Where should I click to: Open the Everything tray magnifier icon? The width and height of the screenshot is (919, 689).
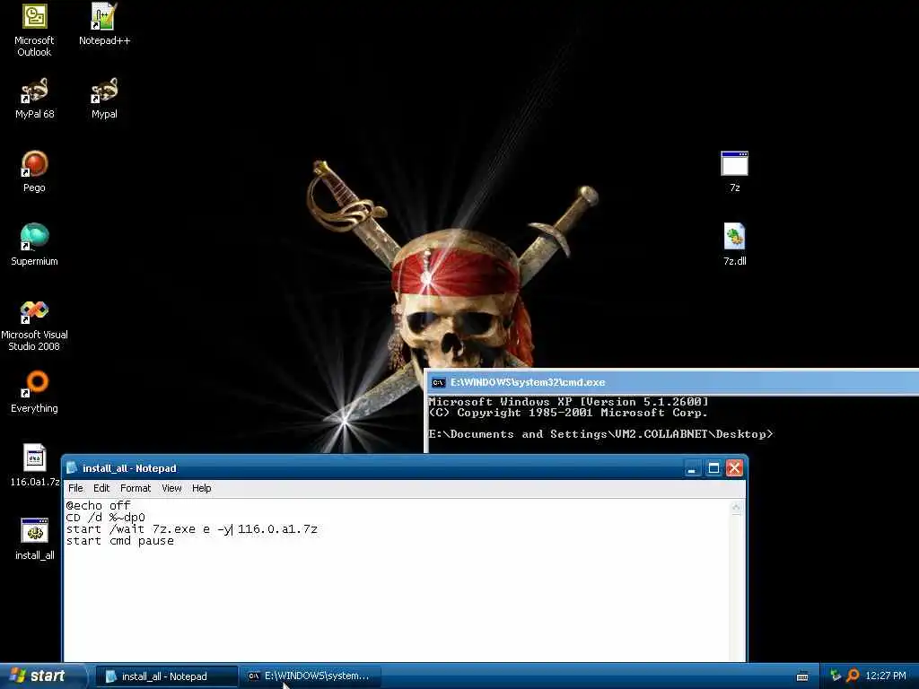click(853, 676)
